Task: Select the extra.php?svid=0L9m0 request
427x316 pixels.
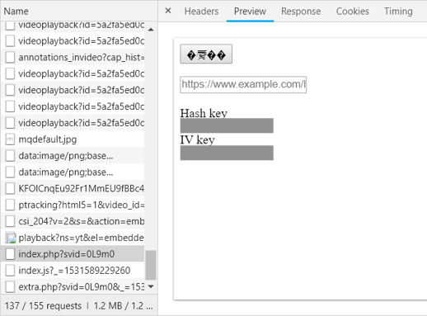Action: 73,287
